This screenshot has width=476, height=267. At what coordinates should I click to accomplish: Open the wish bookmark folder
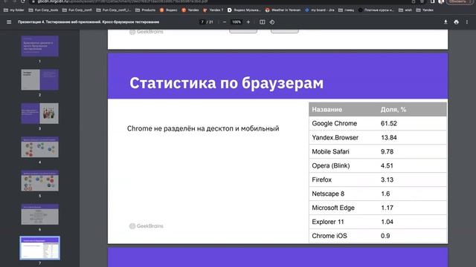(x=405, y=10)
